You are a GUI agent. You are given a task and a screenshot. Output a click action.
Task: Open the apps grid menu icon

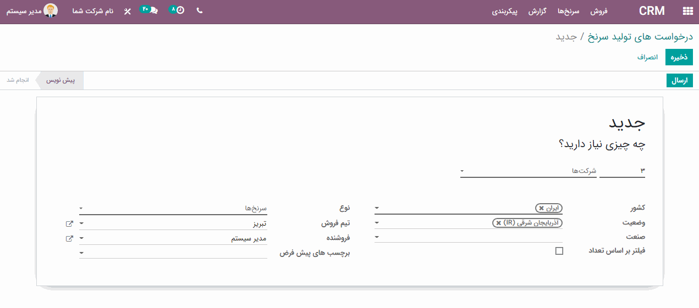(x=687, y=10)
